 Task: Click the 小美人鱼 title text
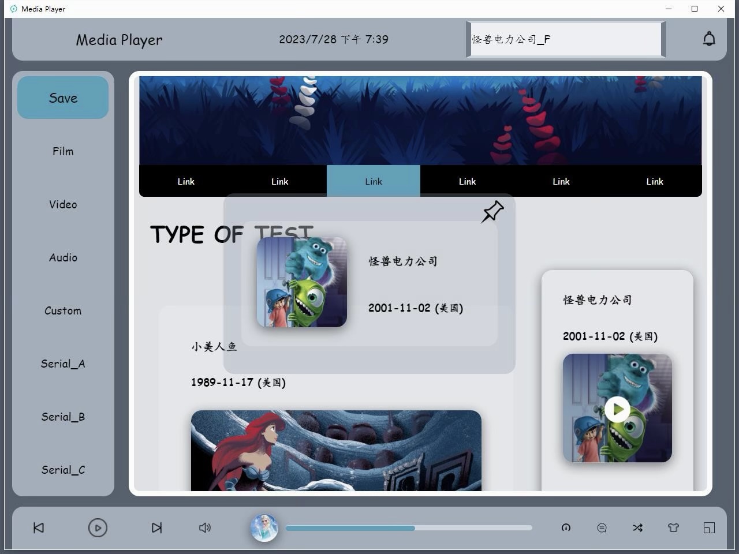pos(214,346)
